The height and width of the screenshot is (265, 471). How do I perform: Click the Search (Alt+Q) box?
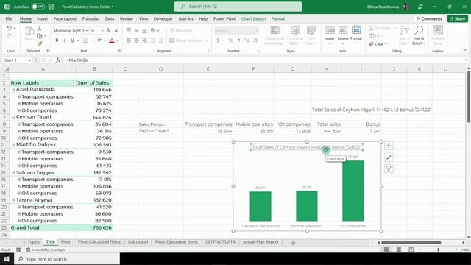pyautogui.click(x=238, y=7)
